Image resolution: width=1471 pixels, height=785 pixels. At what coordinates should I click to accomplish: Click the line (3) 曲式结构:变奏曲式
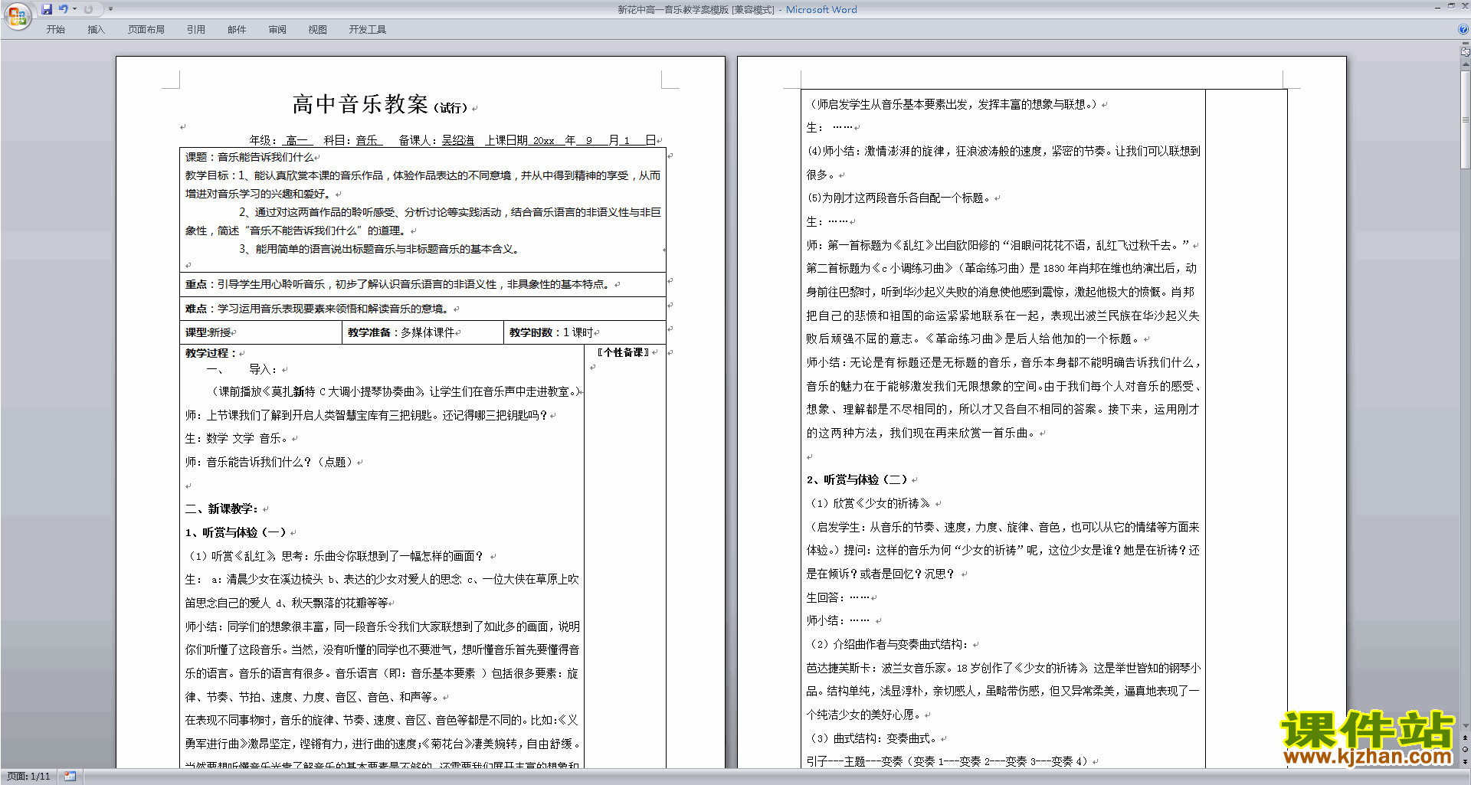[x=873, y=738]
